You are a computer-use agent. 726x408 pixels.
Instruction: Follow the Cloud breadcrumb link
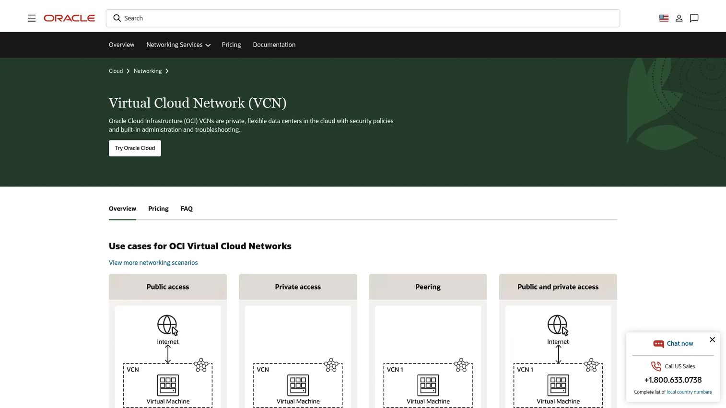click(x=116, y=71)
